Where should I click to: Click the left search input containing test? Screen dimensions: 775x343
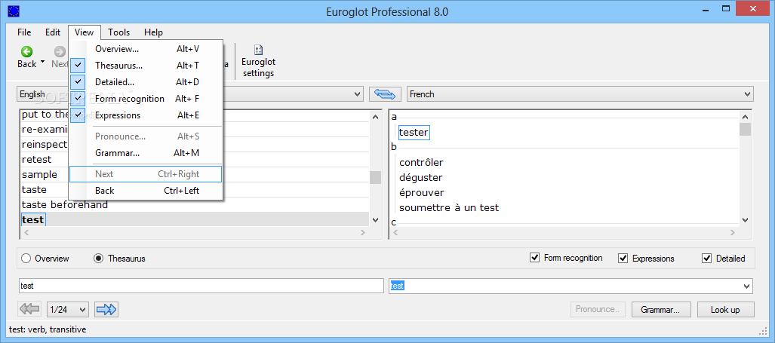(x=201, y=286)
